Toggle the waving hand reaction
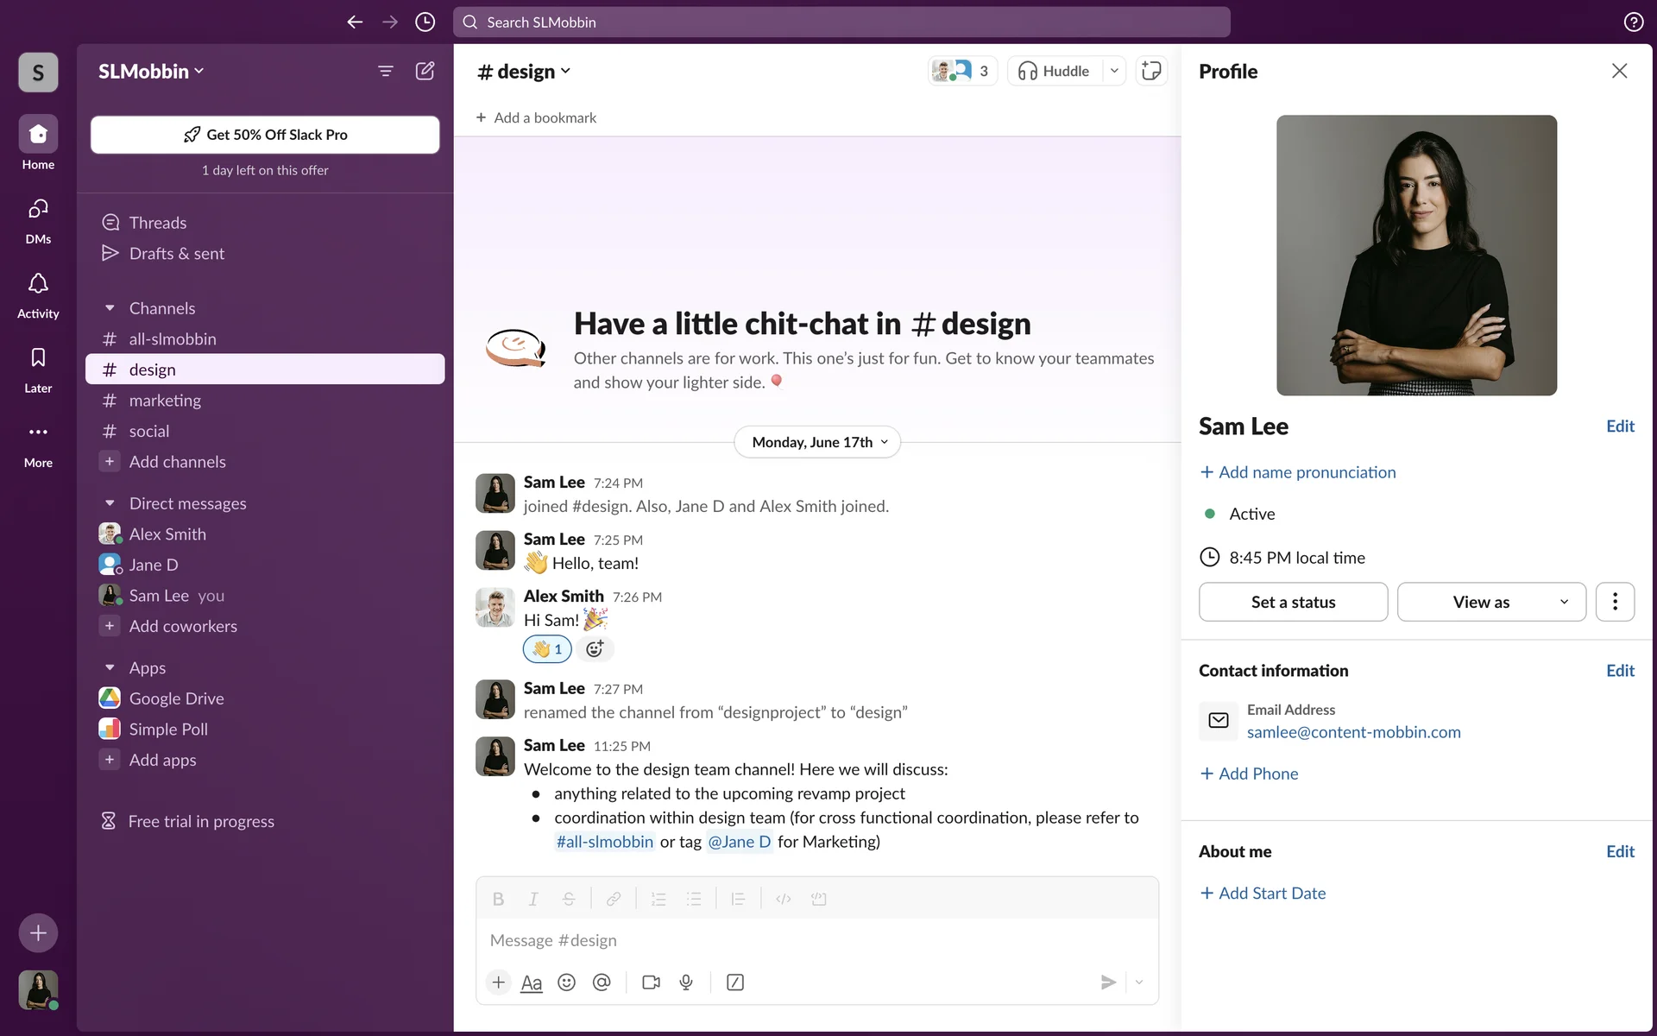1657x1036 pixels. (x=547, y=649)
